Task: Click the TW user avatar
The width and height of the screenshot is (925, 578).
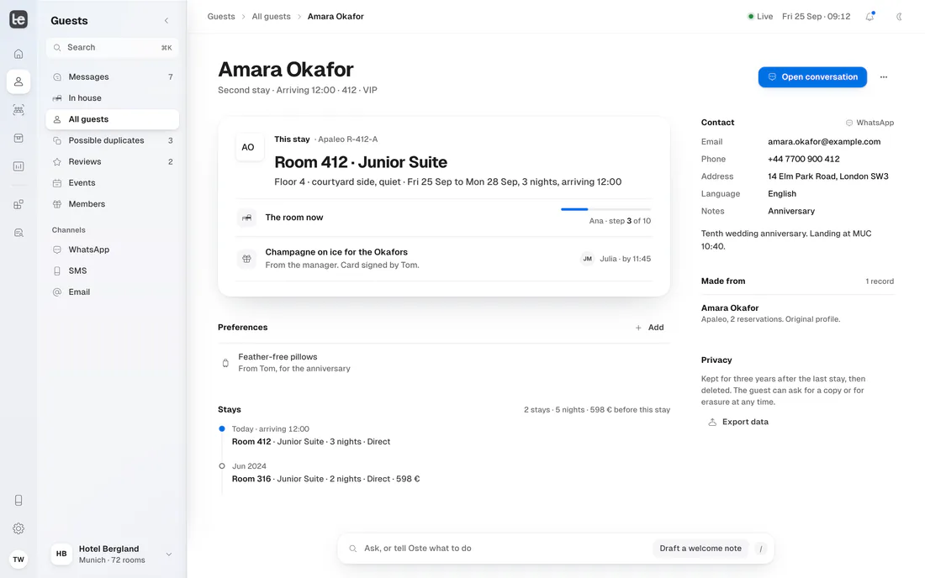Action: pyautogui.click(x=18, y=560)
